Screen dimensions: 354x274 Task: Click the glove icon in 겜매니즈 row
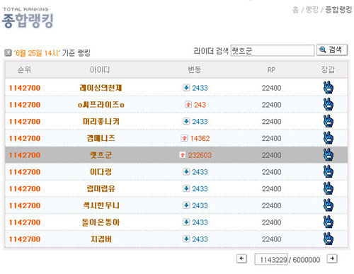[328, 138]
